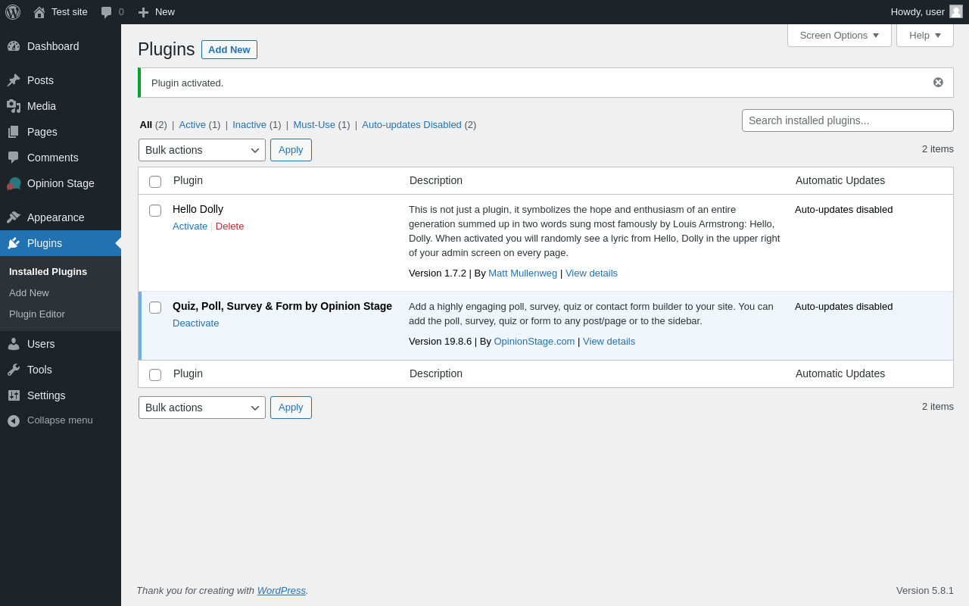Click the Add New button beside Plugins
Image resolution: width=969 pixels, height=606 pixels.
point(229,49)
